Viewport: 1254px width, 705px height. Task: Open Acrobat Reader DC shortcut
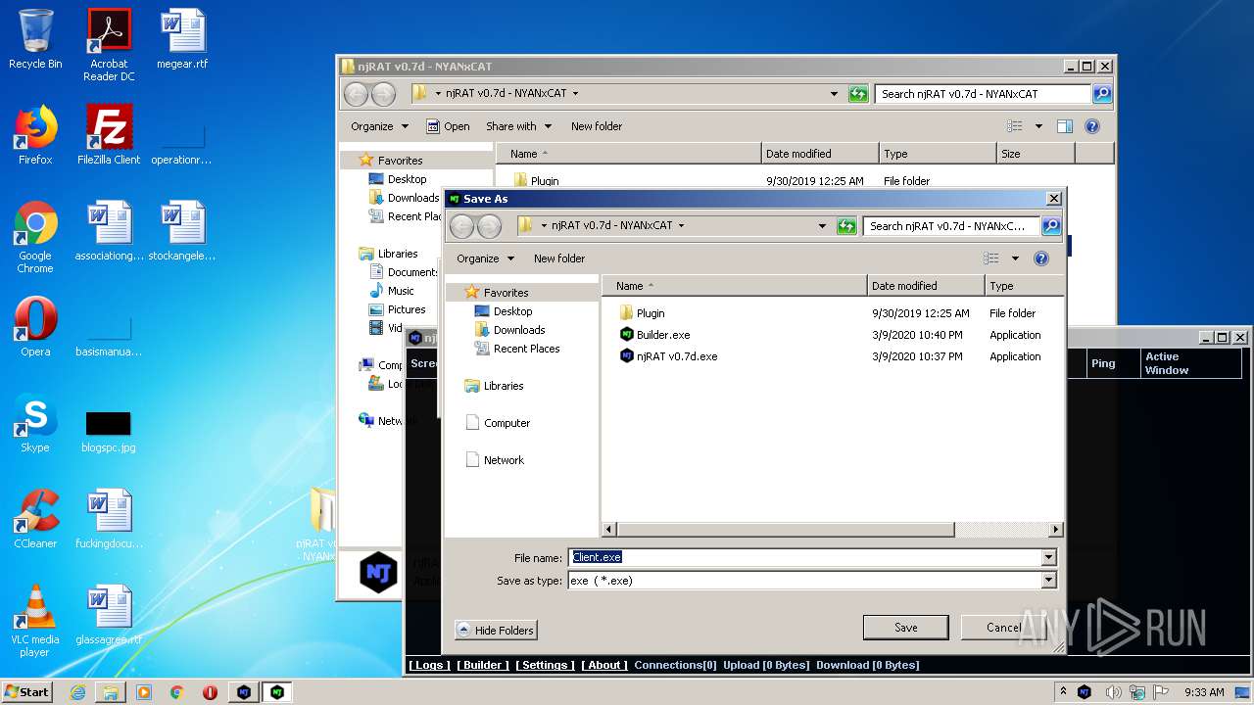[x=109, y=45]
